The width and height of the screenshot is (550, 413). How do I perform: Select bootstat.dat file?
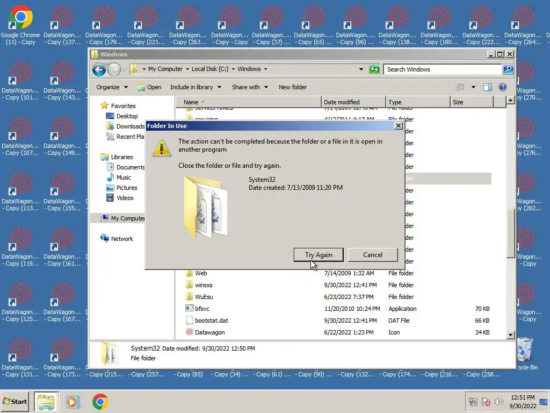click(x=207, y=321)
